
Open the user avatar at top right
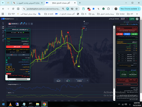click(x=137, y=19)
